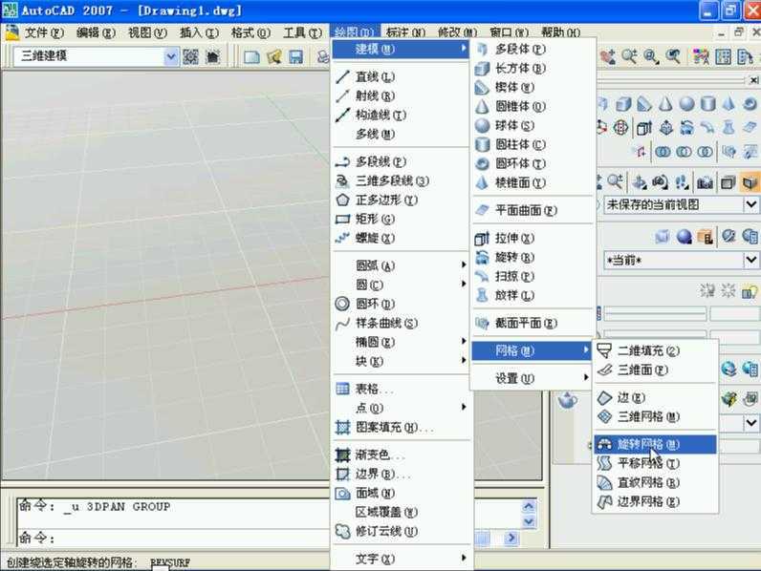This screenshot has height=571, width=761.
Task: Draw a 多段线 (P) polyline
Action: pos(401,161)
